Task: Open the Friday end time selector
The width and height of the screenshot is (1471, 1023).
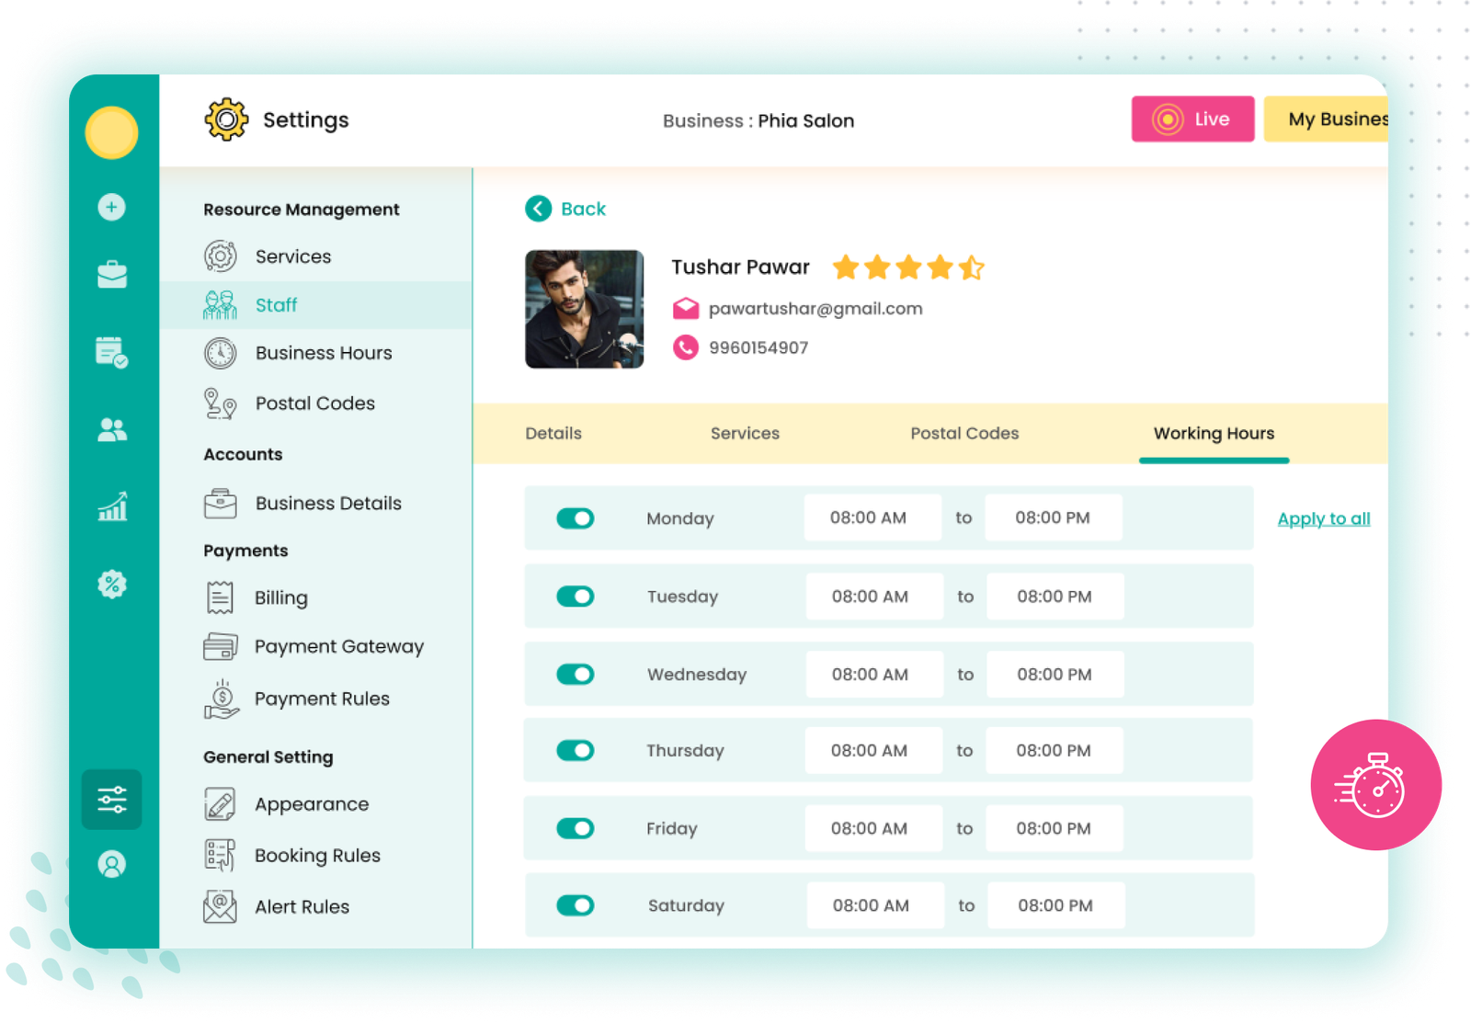Action: [x=1054, y=827]
